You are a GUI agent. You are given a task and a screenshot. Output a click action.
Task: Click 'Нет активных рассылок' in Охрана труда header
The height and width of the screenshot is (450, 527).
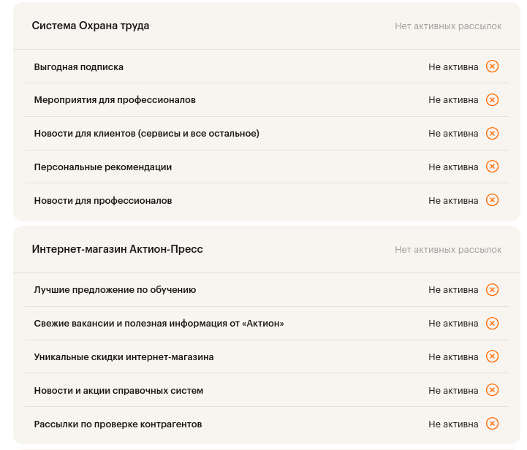448,26
